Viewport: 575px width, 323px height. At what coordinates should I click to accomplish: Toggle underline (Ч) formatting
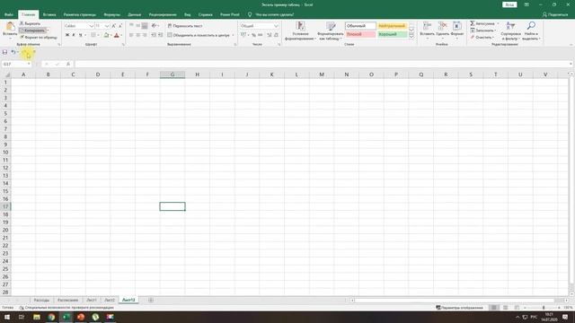(x=80, y=35)
